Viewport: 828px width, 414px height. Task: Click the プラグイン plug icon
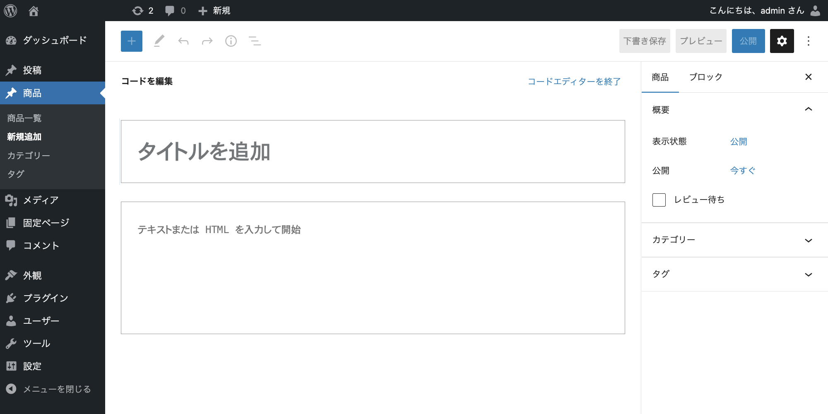click(11, 298)
